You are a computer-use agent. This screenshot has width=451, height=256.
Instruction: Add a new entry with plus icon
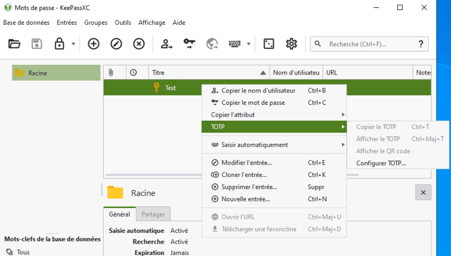(x=94, y=44)
